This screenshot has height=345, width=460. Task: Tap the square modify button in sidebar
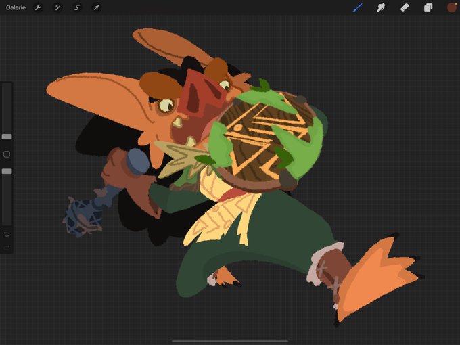click(7, 154)
